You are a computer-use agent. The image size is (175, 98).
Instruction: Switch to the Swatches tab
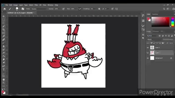click(155, 14)
